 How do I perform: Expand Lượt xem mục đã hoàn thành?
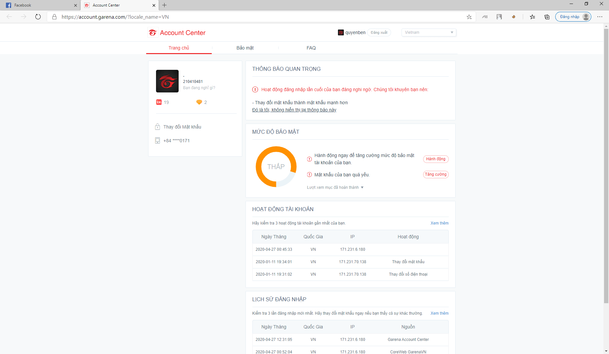(x=335, y=187)
